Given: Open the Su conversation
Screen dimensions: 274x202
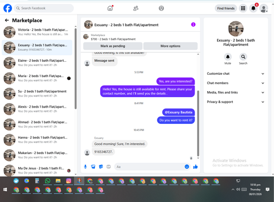Looking at the screenshot, I should coord(37,93).
